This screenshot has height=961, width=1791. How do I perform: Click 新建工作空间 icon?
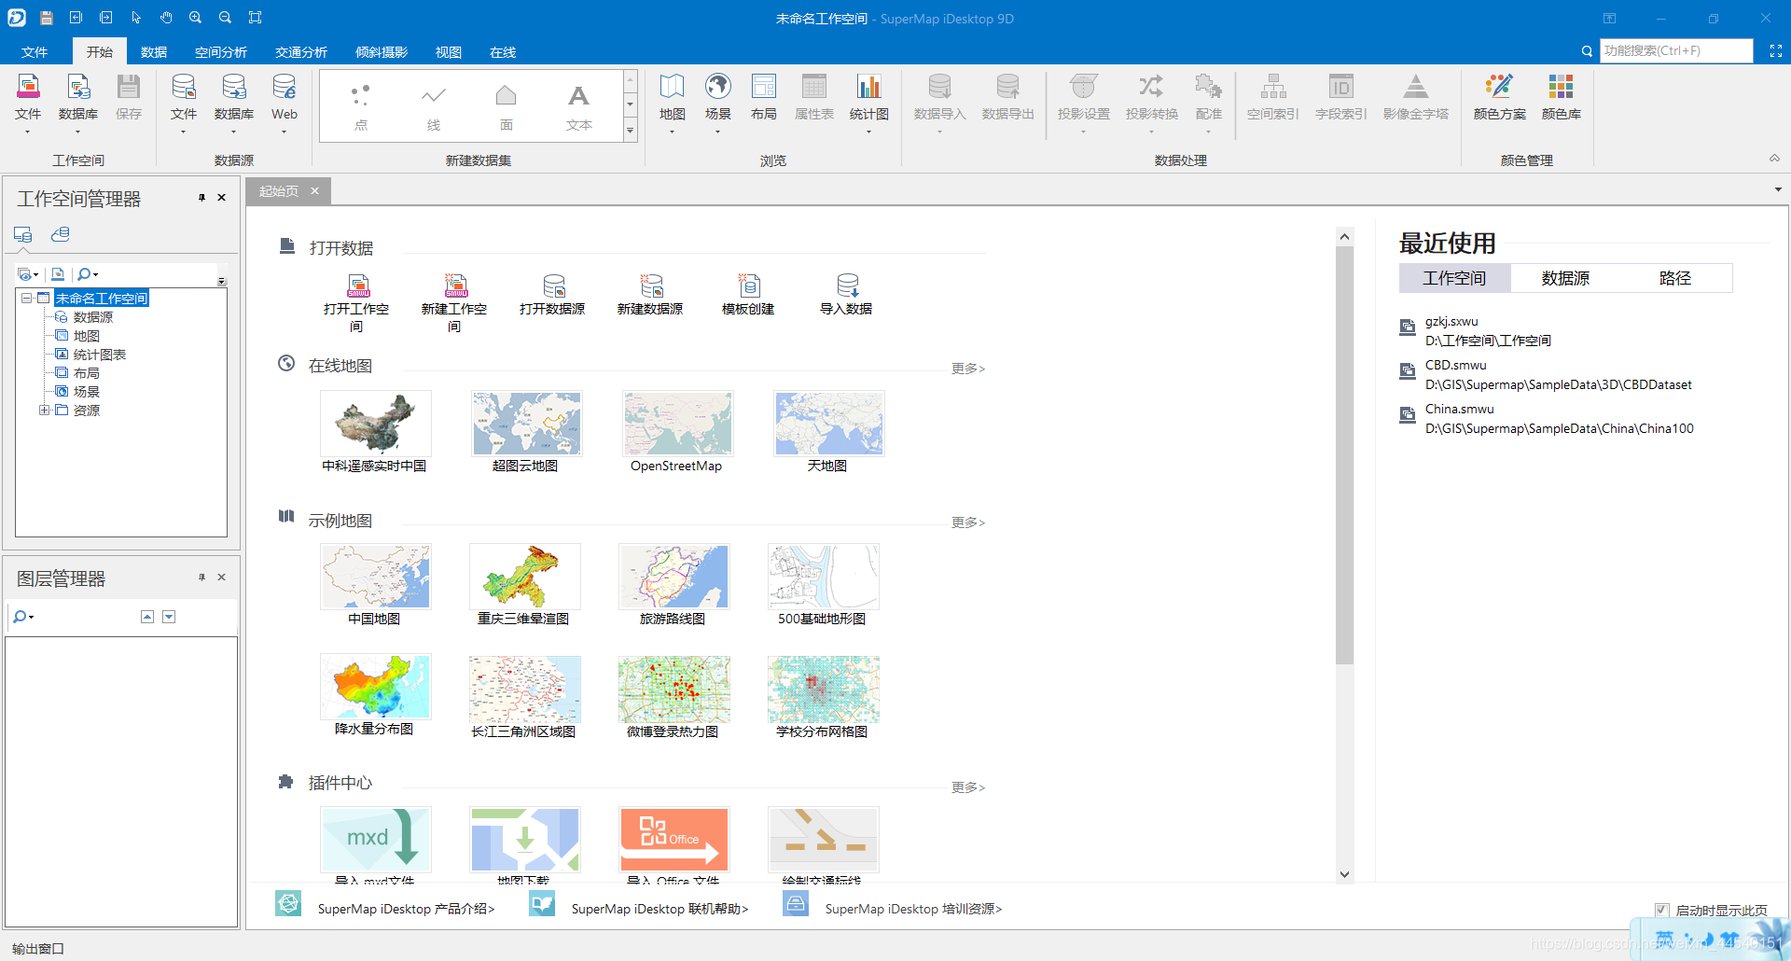tap(454, 303)
